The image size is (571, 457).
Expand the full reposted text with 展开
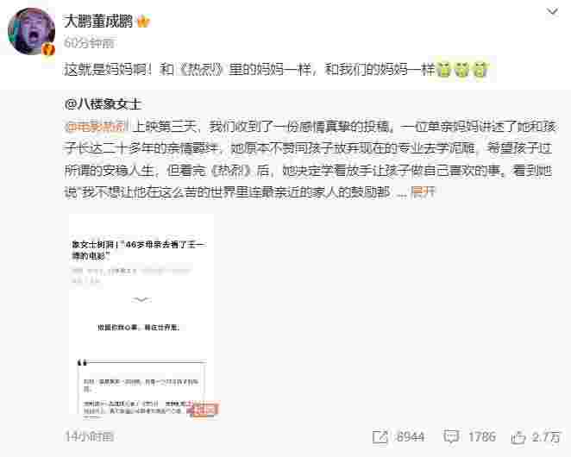(423, 191)
